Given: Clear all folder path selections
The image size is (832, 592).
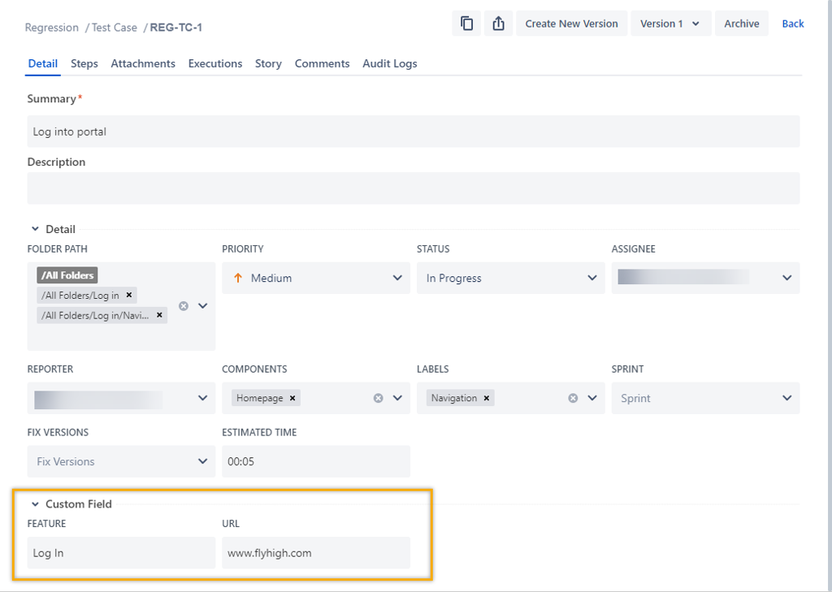Looking at the screenshot, I should coord(184,306).
